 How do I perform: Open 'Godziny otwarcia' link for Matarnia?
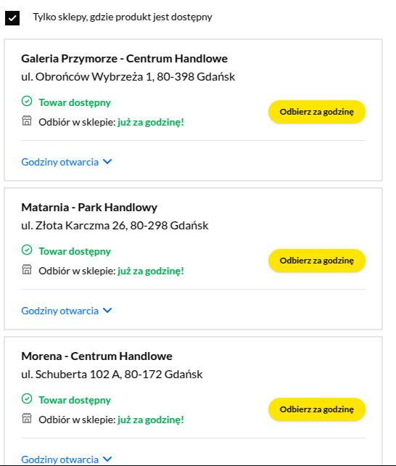[x=59, y=311]
